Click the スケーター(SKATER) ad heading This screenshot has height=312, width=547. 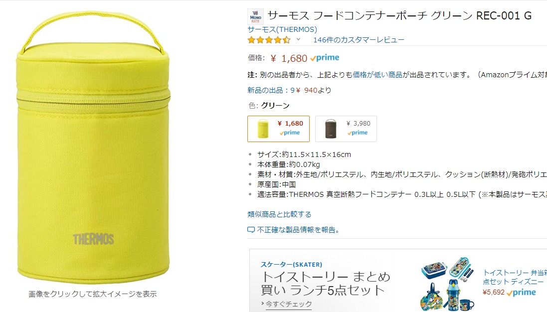(291, 265)
